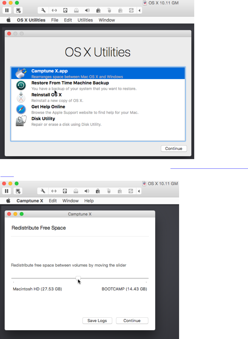Viewport: 248px width, 339px height.
Task: Select Get Help Online option
Action: [98, 109]
